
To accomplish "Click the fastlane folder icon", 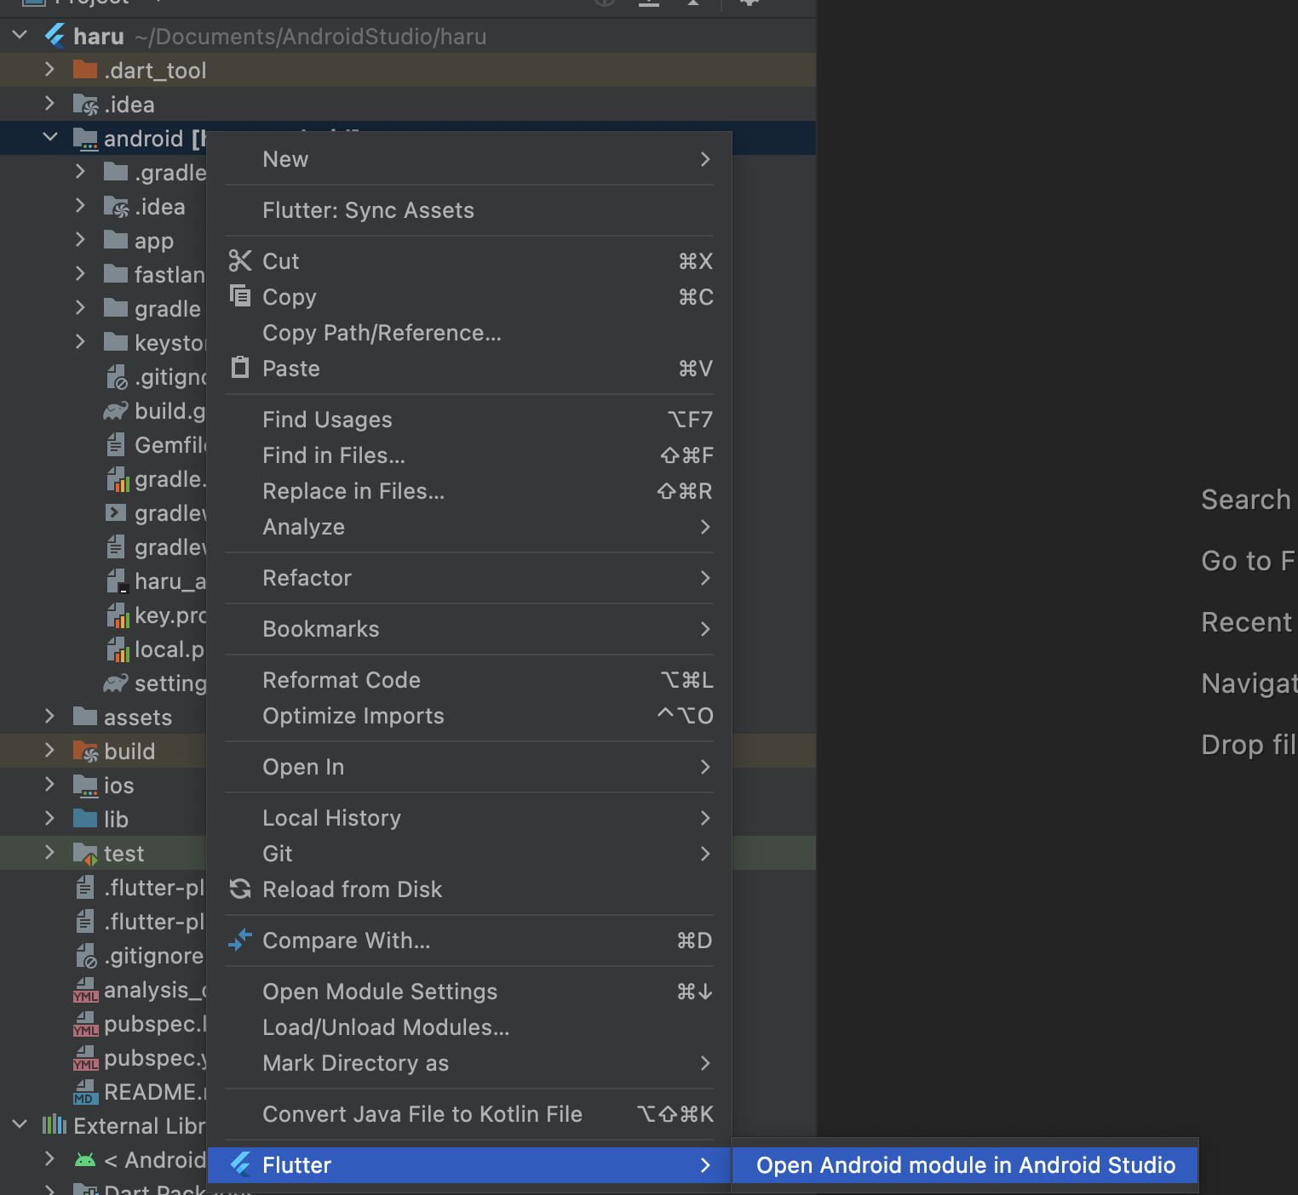I will point(116,274).
